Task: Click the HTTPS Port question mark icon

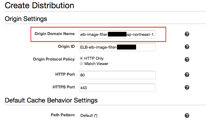Action: coord(187,87)
